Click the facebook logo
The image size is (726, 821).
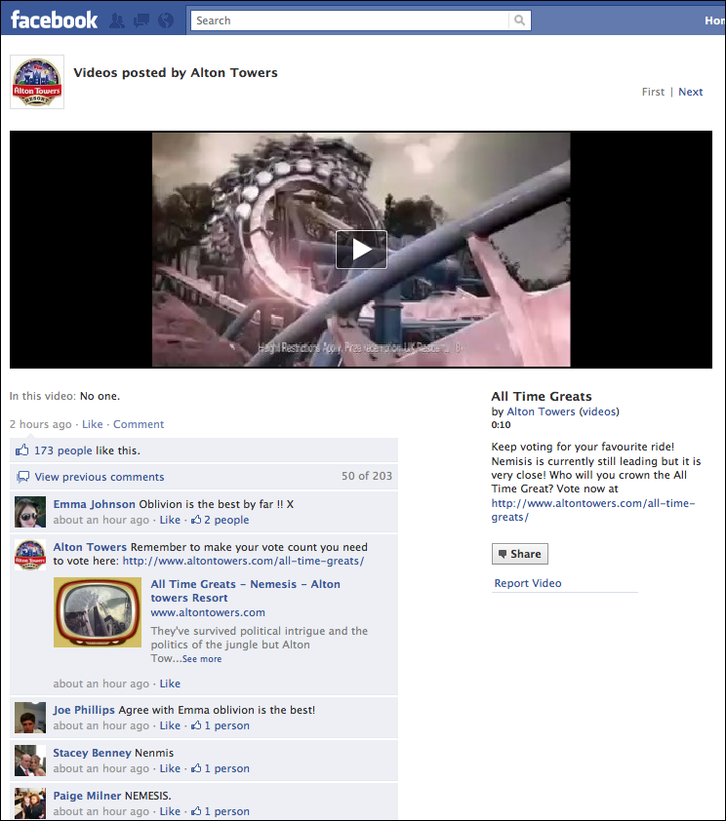[x=54, y=20]
